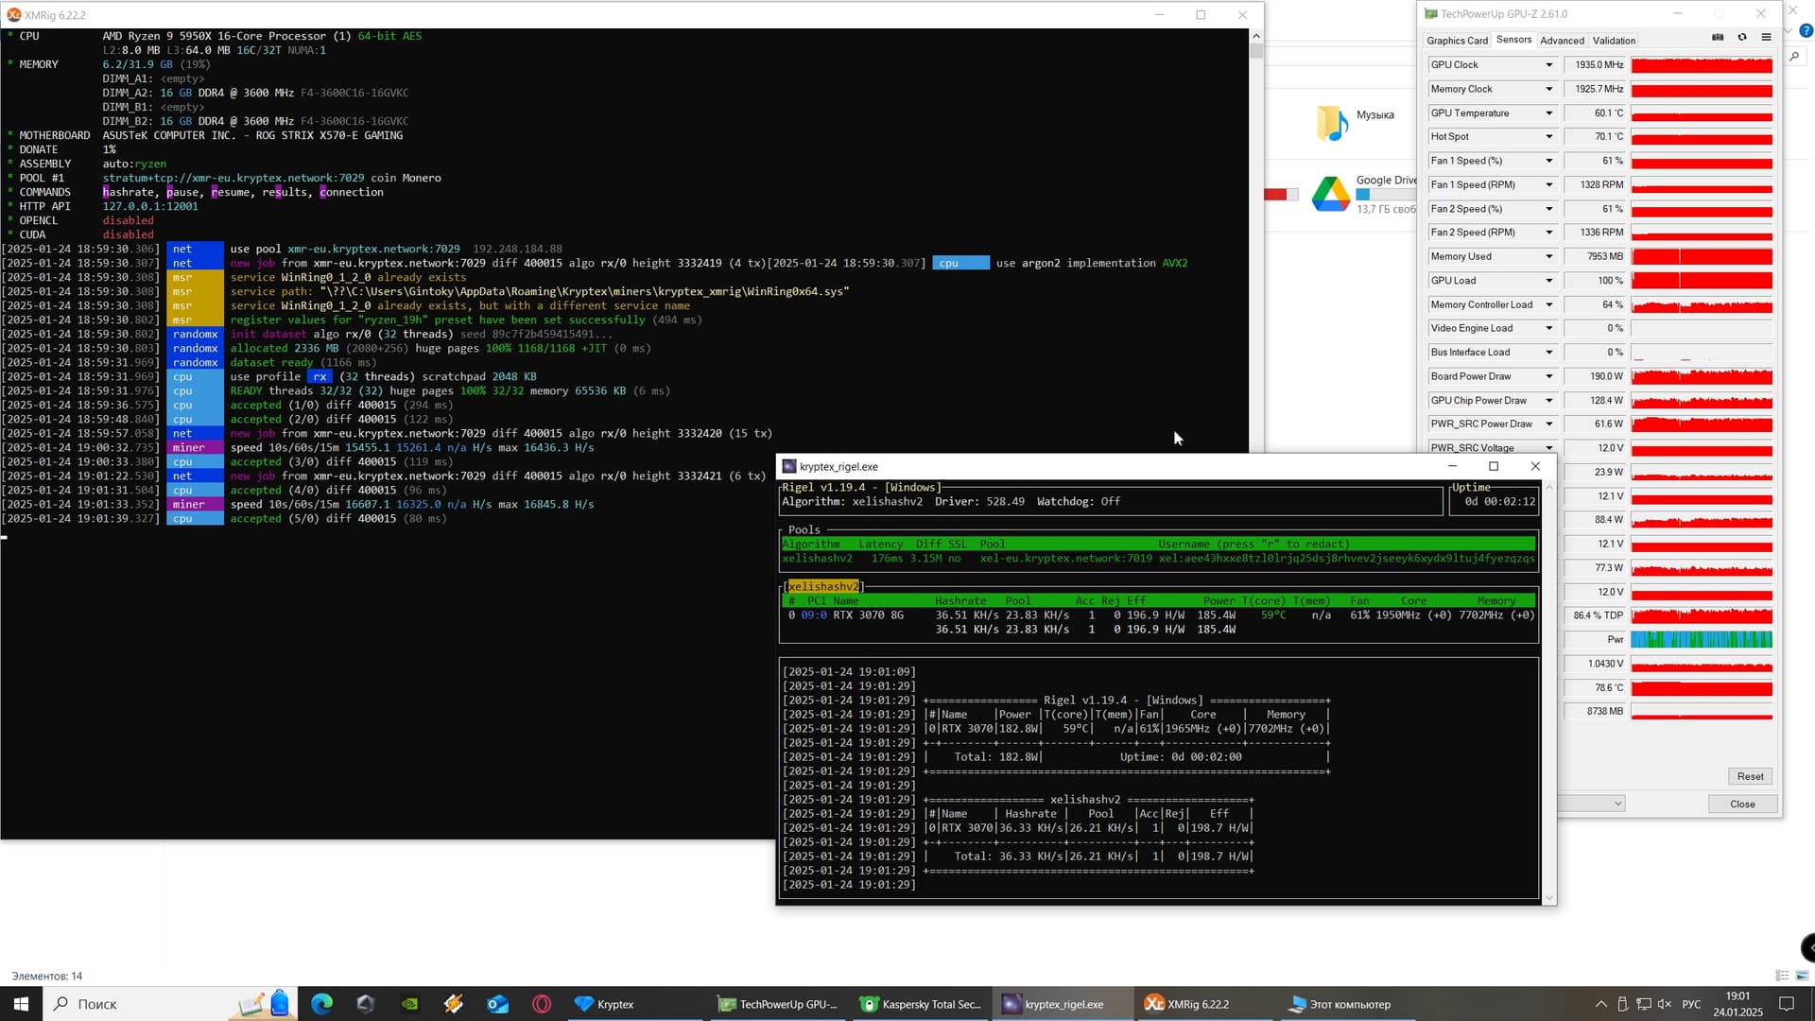This screenshot has width=1815, height=1021.
Task: Click the Rigel console scroll-up arrow
Action: click(x=1548, y=487)
